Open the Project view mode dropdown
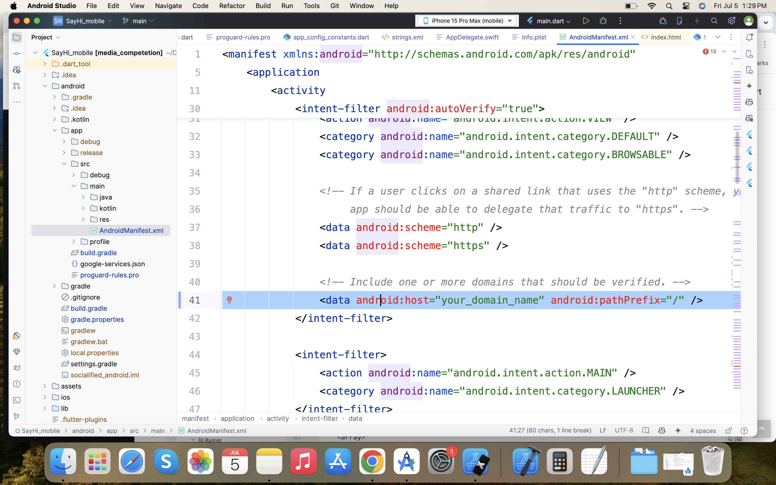The width and height of the screenshot is (776, 485). (45, 37)
